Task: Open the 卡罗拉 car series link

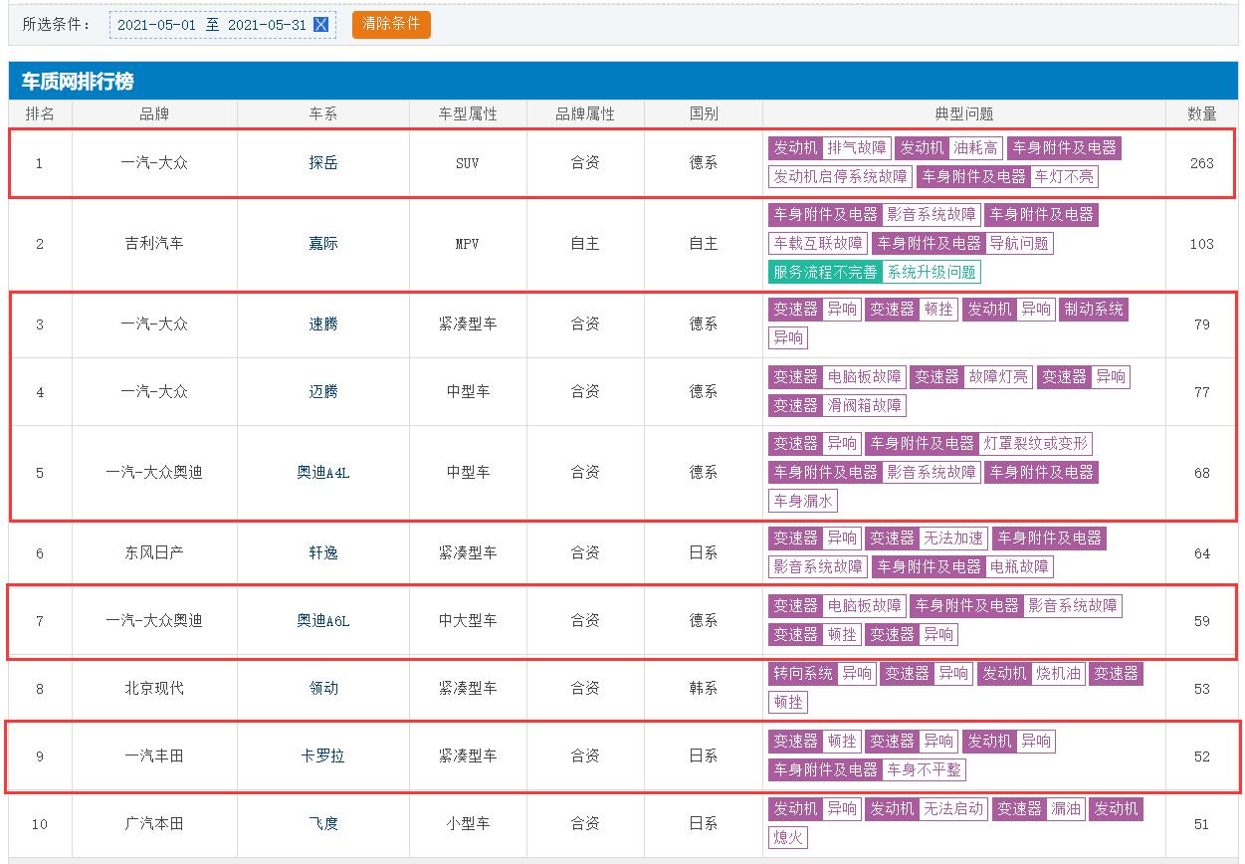Action: 323,756
